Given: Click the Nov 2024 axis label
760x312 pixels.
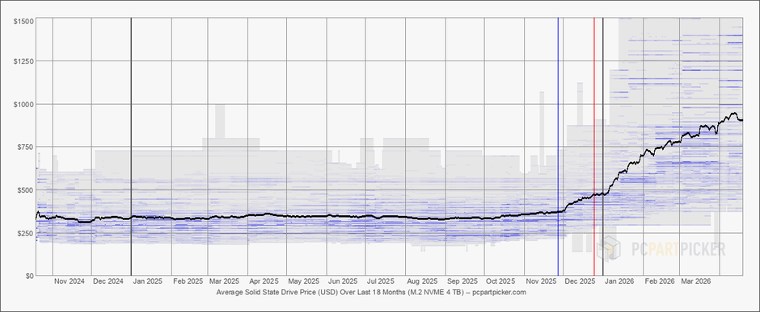Looking at the screenshot, I should point(70,281).
